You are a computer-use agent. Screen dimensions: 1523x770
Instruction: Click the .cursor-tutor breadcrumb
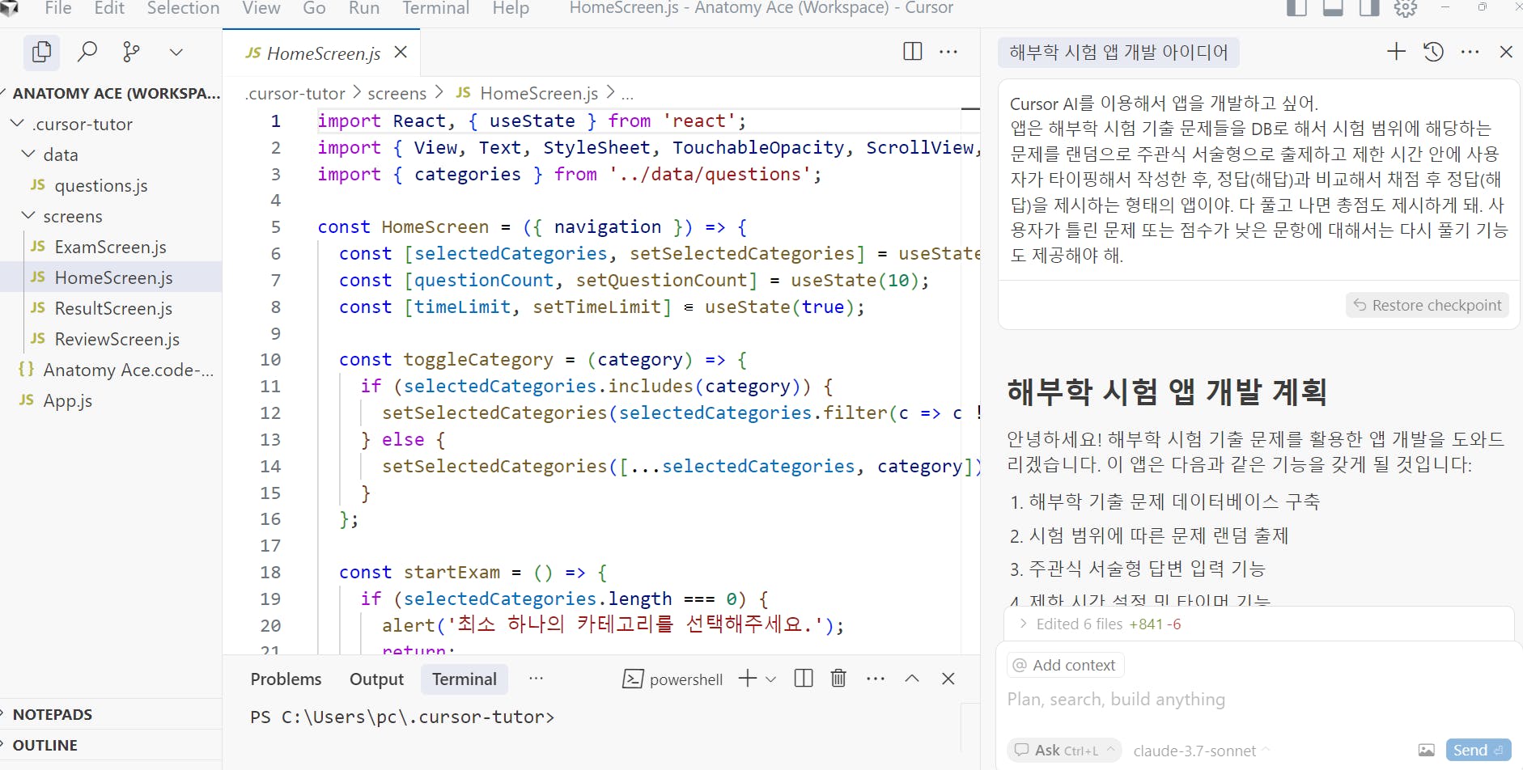[x=295, y=94]
